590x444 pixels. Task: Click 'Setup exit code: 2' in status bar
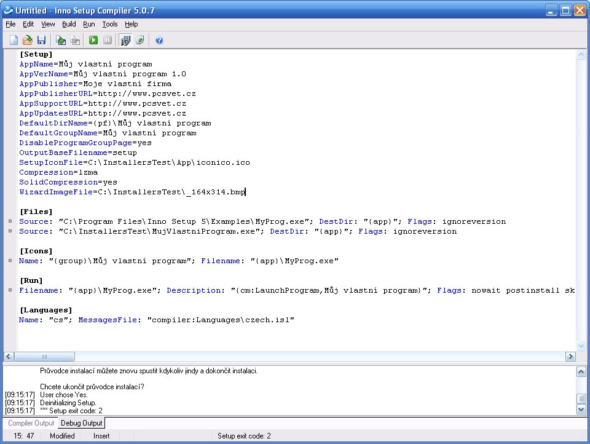(x=244, y=436)
